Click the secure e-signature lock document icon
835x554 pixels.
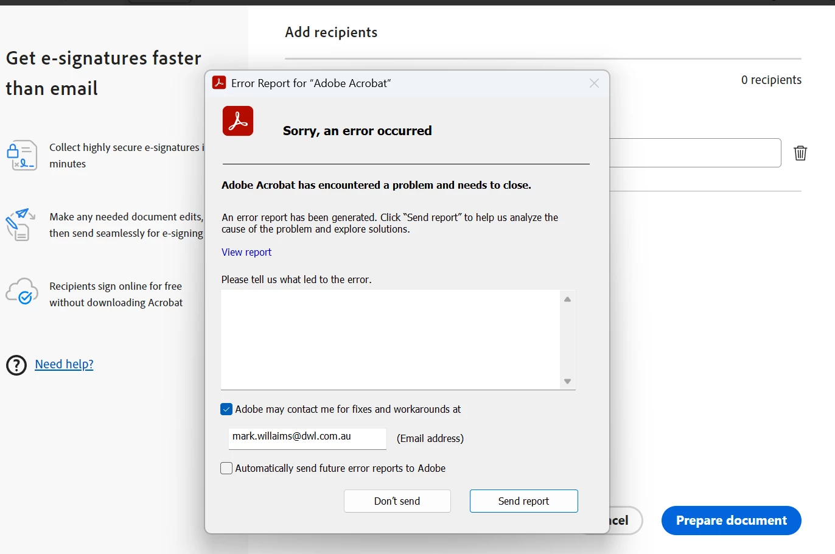(x=22, y=155)
